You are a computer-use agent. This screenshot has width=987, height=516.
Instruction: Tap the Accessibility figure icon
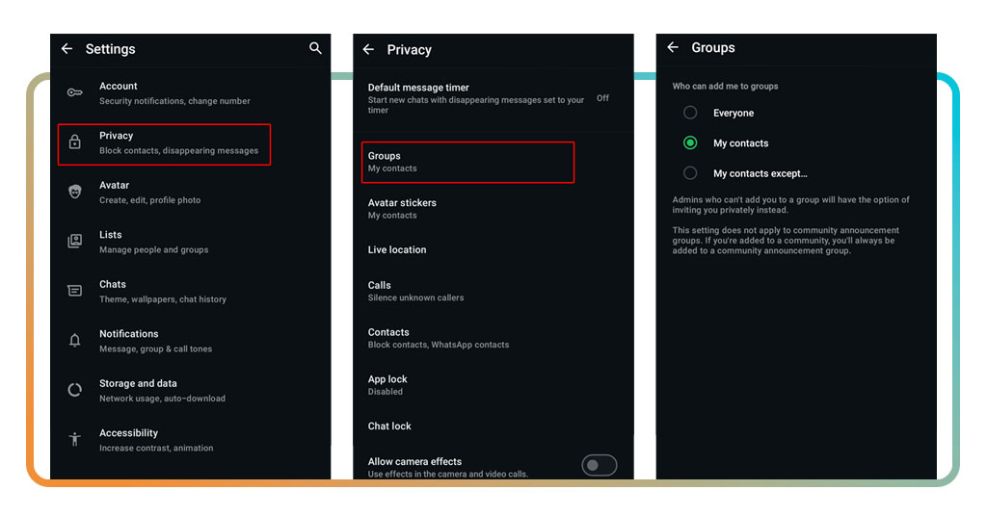tap(74, 439)
